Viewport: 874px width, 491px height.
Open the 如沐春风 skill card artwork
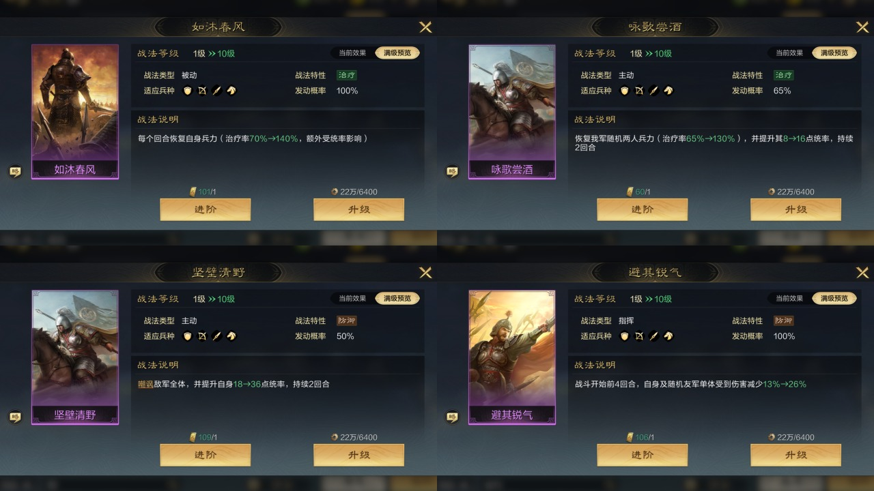(x=75, y=112)
